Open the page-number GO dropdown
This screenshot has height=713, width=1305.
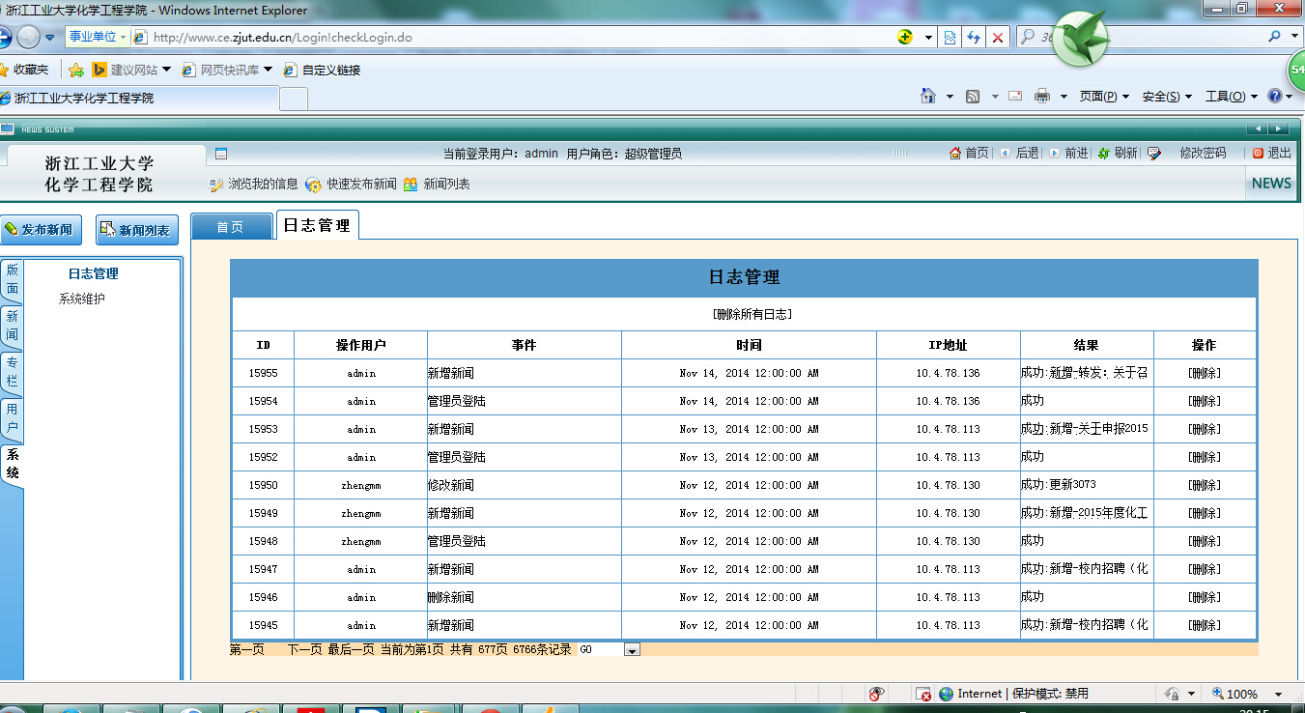pos(633,650)
